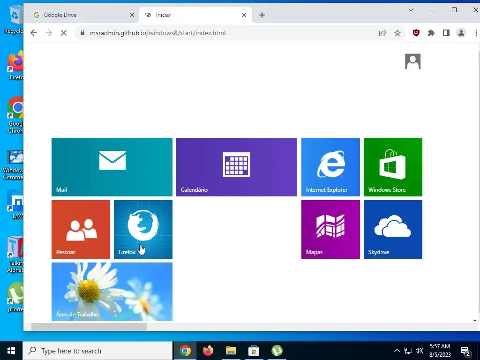Viewport: 480px width, 360px height.
Task: Close the Iniciar tab
Action: [x=244, y=15]
